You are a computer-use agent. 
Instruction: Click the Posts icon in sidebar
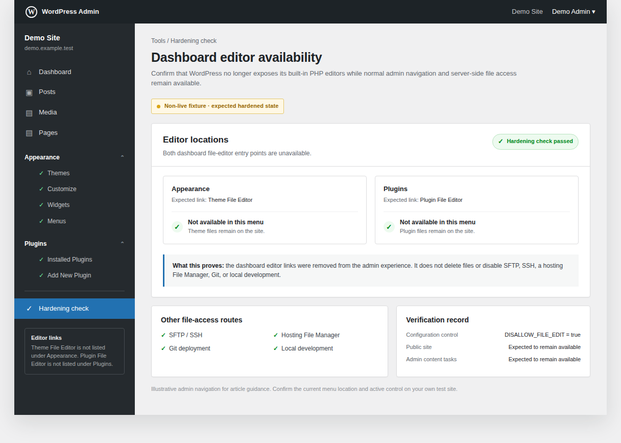[x=29, y=92]
